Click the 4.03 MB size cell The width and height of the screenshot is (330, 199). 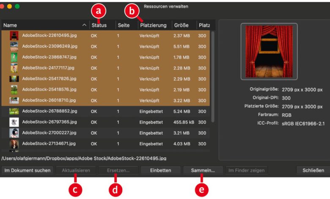181,144
